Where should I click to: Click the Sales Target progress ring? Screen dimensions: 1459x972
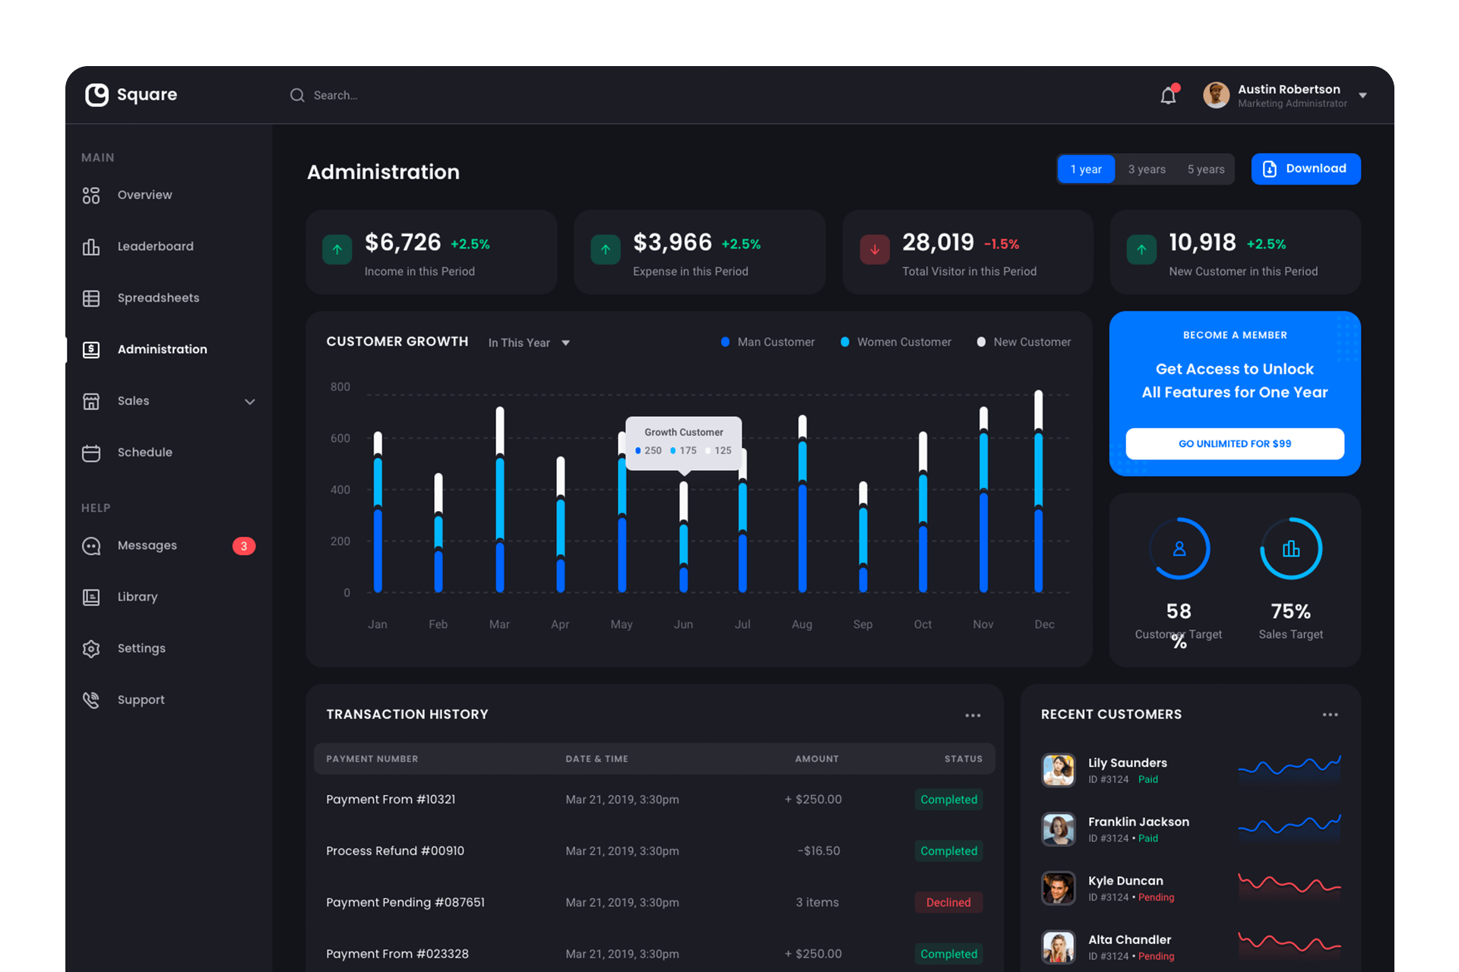1290,549
